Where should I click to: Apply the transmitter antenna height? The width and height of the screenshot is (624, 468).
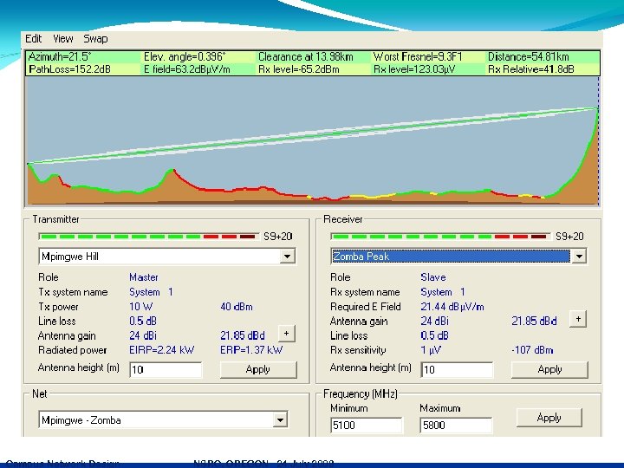tap(258, 369)
